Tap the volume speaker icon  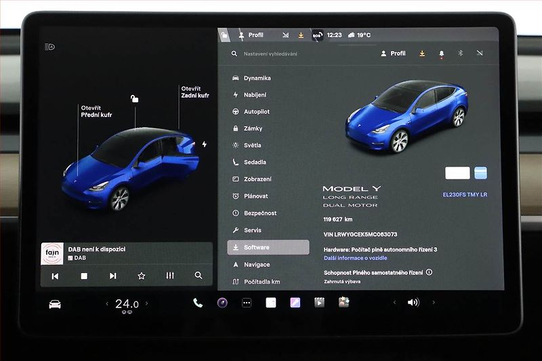(x=413, y=303)
